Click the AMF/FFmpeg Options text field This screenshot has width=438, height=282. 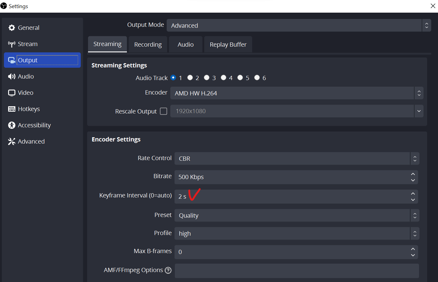tap(297, 271)
